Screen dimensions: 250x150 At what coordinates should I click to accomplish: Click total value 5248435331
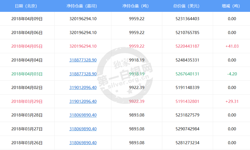click(187, 60)
